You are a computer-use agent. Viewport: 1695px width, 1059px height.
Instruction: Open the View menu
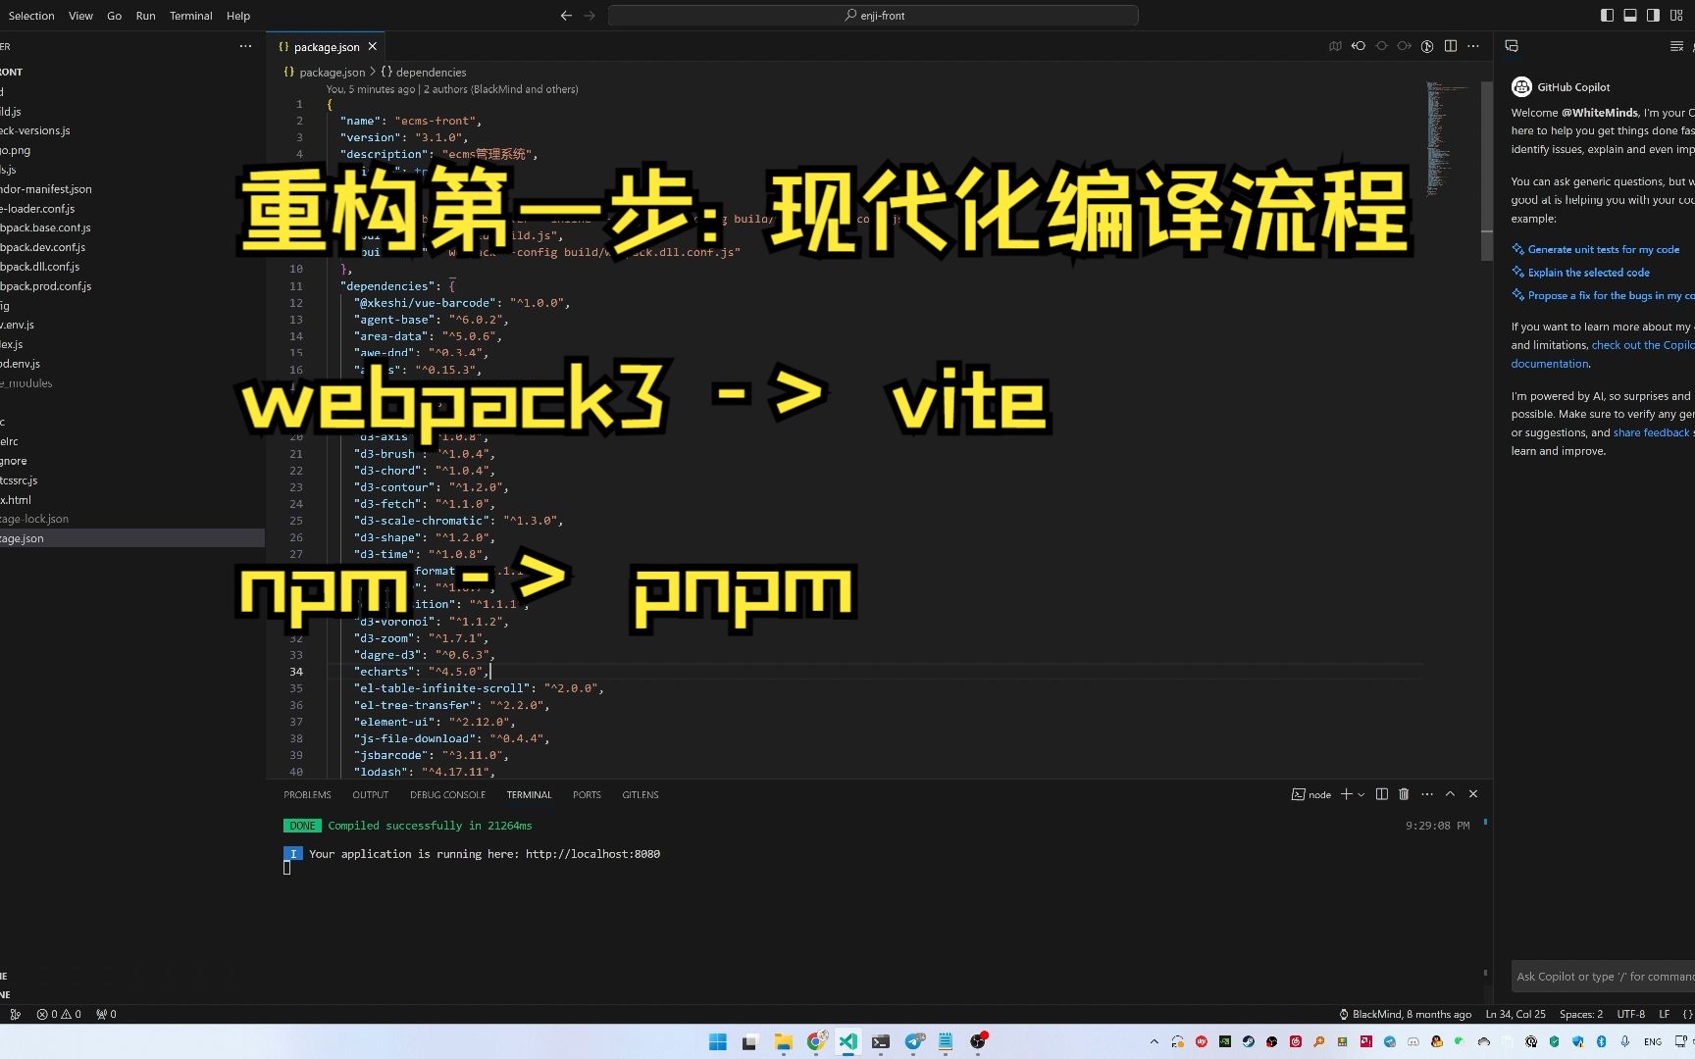point(80,16)
